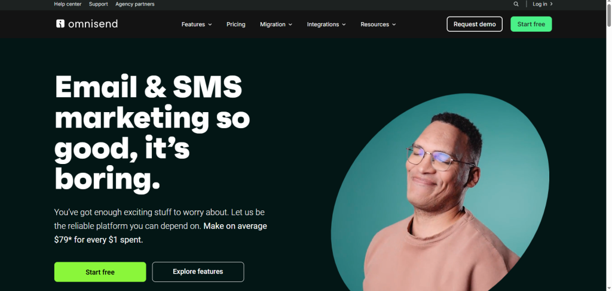This screenshot has height=291, width=612.
Task: Click the Explore features button
Action: coord(198,272)
